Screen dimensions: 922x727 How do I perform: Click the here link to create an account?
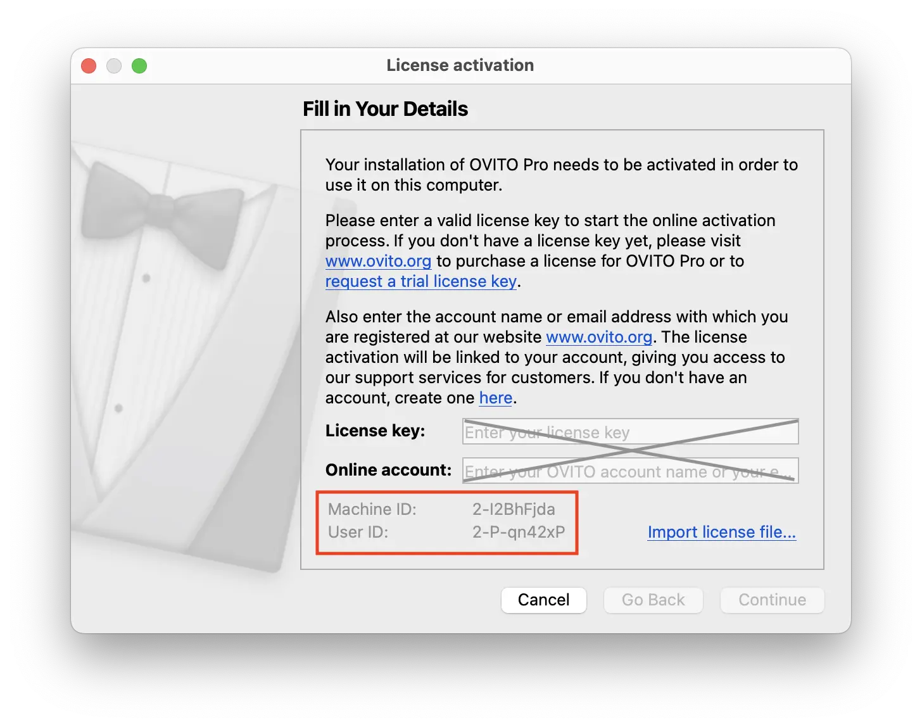click(x=495, y=398)
